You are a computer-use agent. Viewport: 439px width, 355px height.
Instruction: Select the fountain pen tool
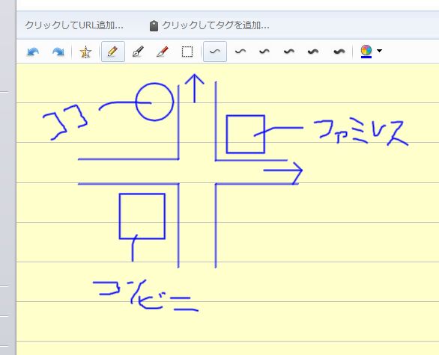click(x=138, y=52)
